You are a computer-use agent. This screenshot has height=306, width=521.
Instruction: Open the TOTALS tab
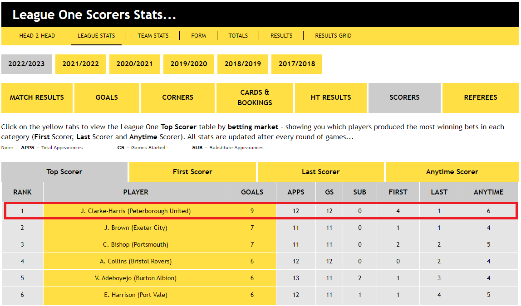(238, 35)
